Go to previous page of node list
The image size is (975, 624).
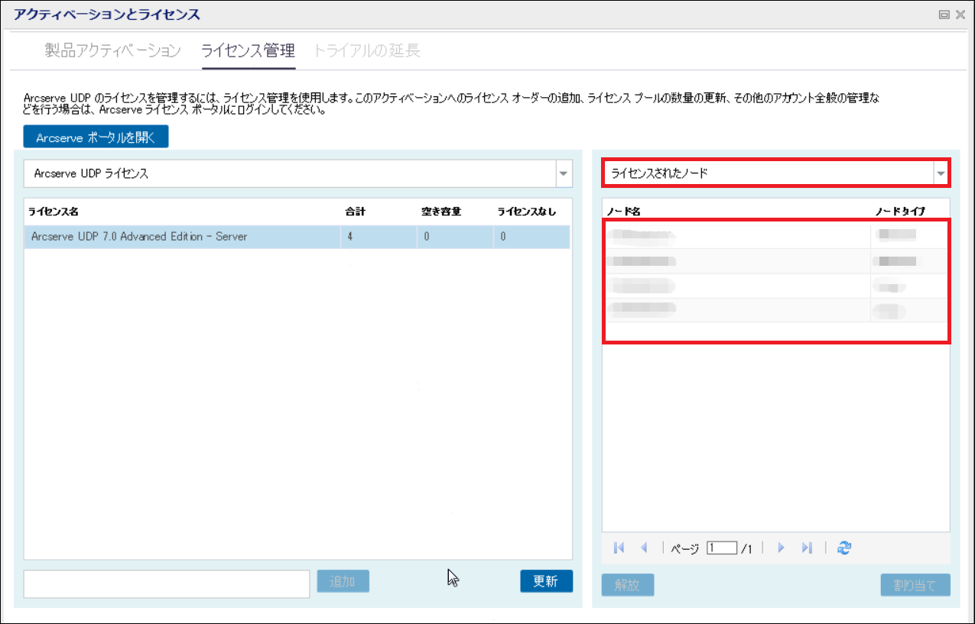coord(644,548)
